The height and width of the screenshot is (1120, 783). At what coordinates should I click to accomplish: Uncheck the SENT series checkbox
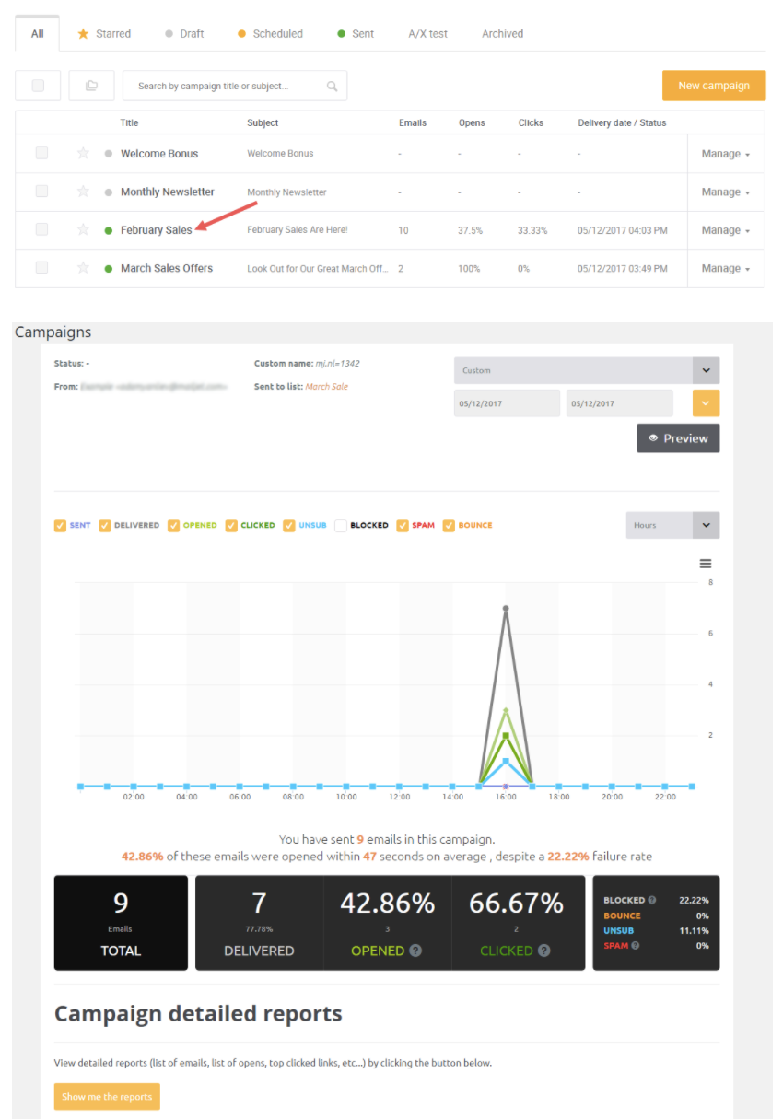[x=60, y=526]
